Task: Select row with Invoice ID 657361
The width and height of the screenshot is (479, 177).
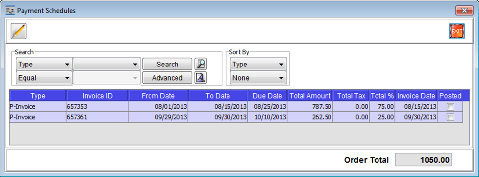Action: tap(236, 117)
